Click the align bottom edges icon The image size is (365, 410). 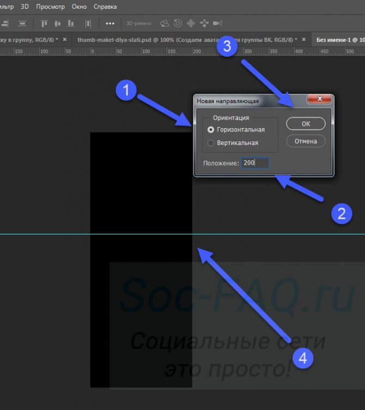click(70, 23)
